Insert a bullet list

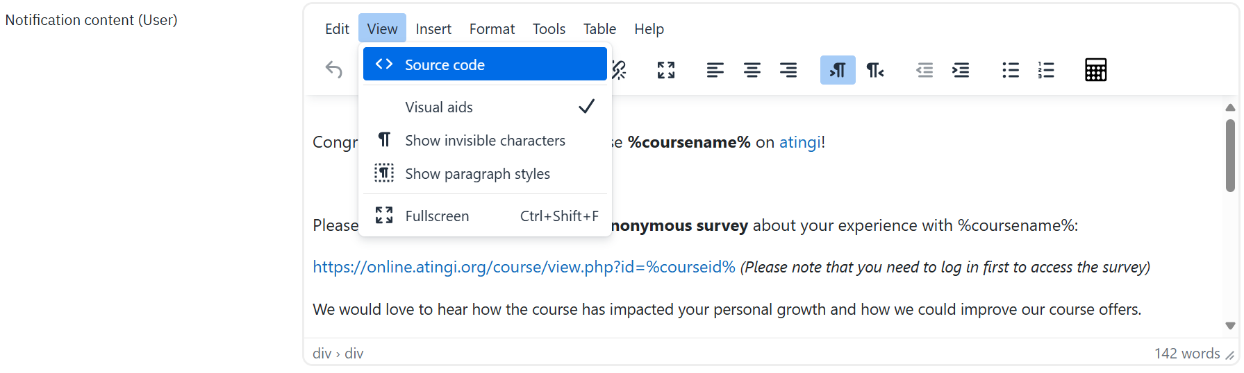(x=1011, y=70)
